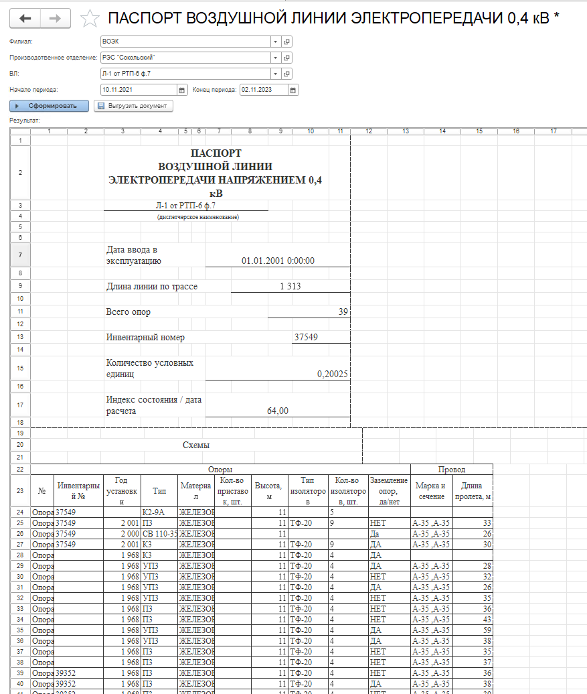Open the Филиал record via open icon
587x694 pixels.
(286, 42)
